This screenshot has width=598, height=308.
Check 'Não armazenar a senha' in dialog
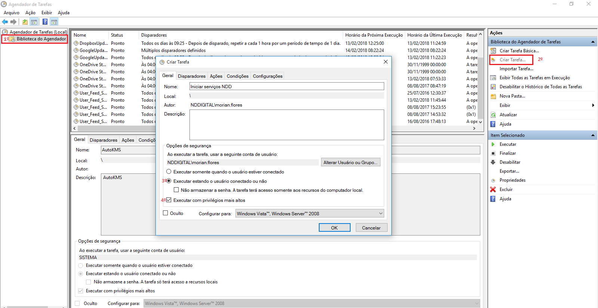tap(176, 190)
